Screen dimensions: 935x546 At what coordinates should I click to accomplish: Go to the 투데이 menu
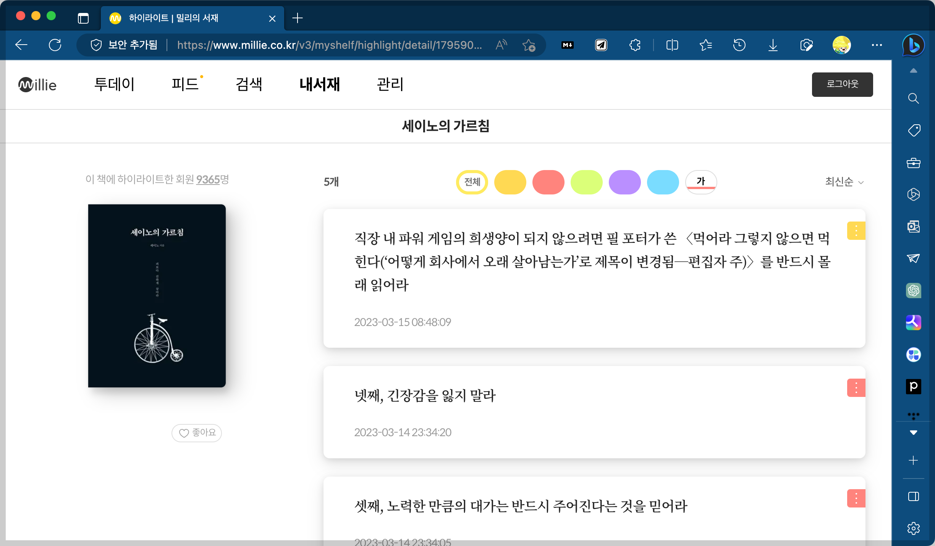point(114,84)
